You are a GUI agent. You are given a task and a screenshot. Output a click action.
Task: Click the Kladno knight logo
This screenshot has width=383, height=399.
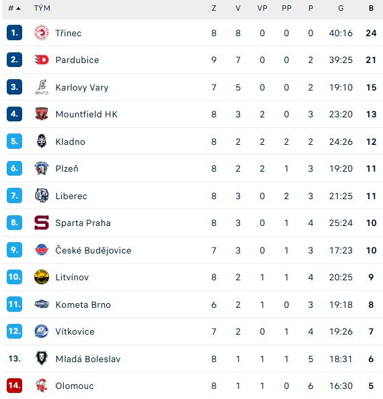(41, 141)
